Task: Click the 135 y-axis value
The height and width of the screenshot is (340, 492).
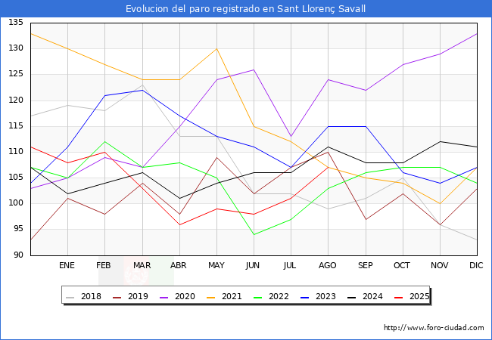Action: click(16, 22)
